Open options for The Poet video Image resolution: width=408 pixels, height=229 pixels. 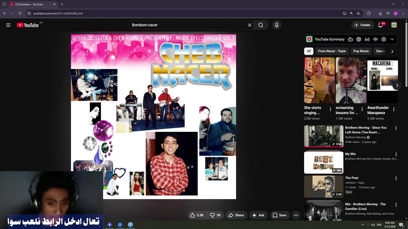[x=396, y=178]
